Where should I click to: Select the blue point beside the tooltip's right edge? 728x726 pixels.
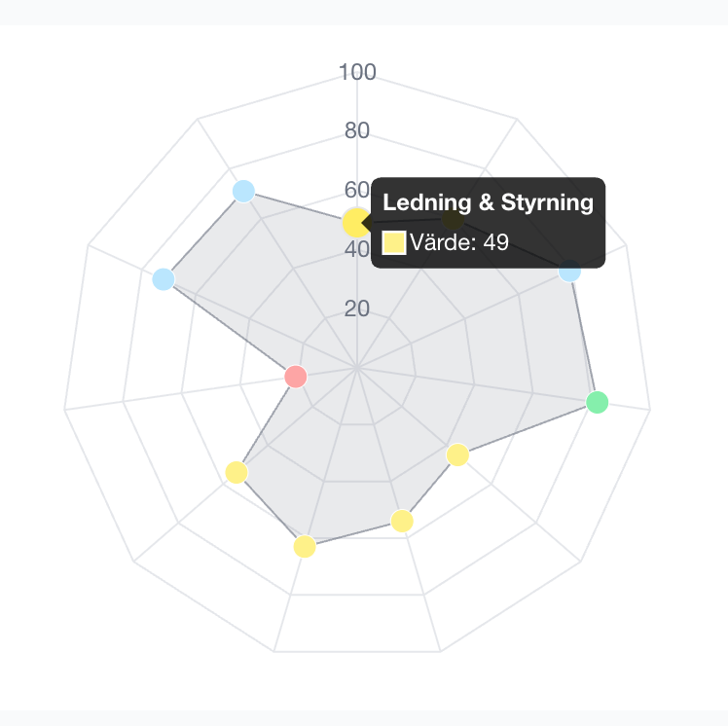[x=569, y=271]
